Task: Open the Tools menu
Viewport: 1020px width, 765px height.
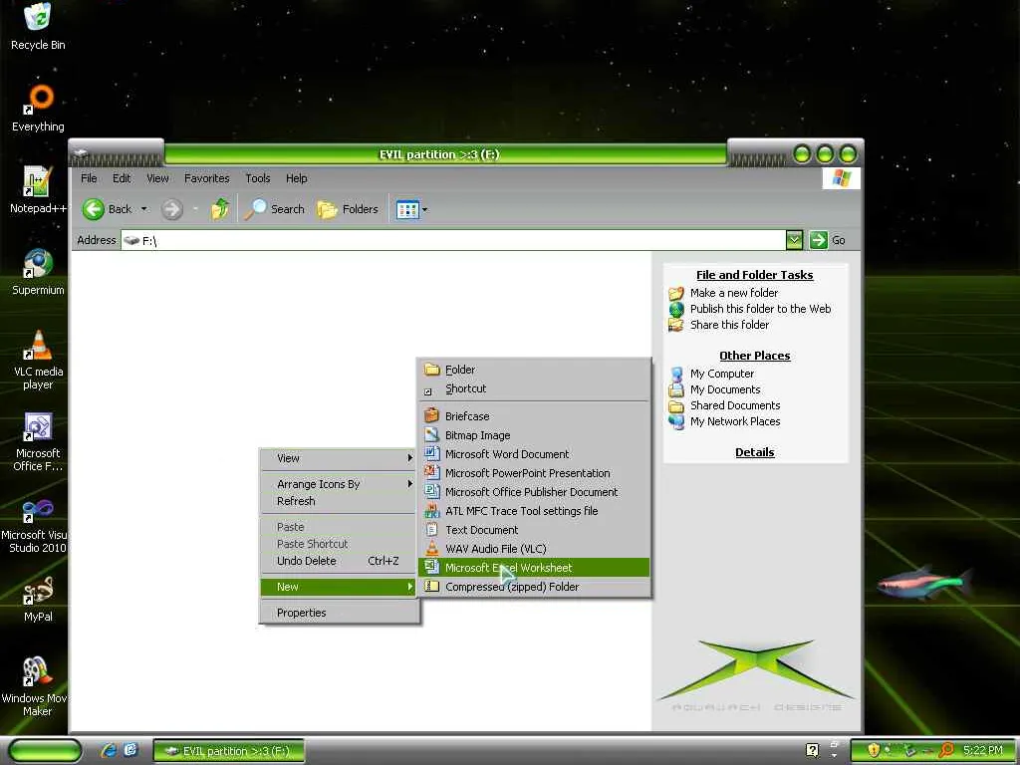Action: [258, 178]
